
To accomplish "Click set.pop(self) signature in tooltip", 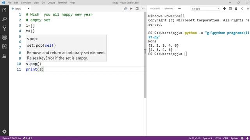I will click(41, 45).
